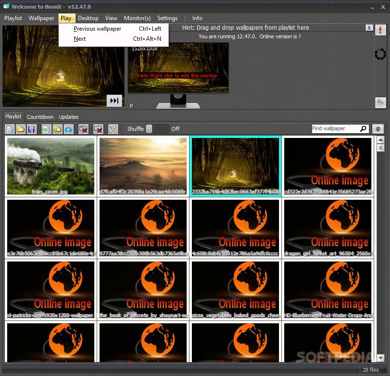Screen dimensions: 390x376
Task: Open the Wallpaper menu
Action: point(41,18)
